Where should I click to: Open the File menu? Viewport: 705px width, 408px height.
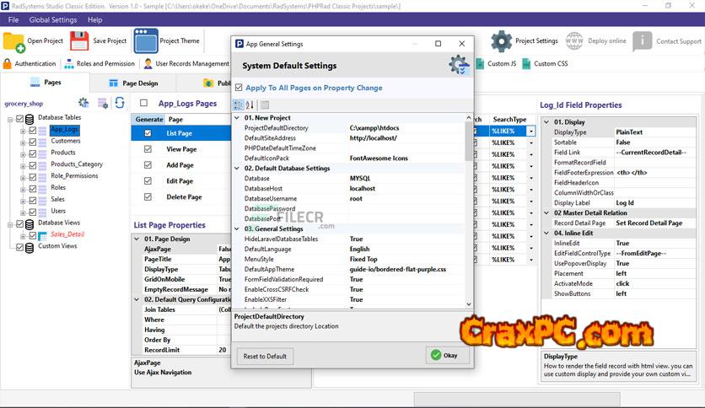[x=13, y=19]
